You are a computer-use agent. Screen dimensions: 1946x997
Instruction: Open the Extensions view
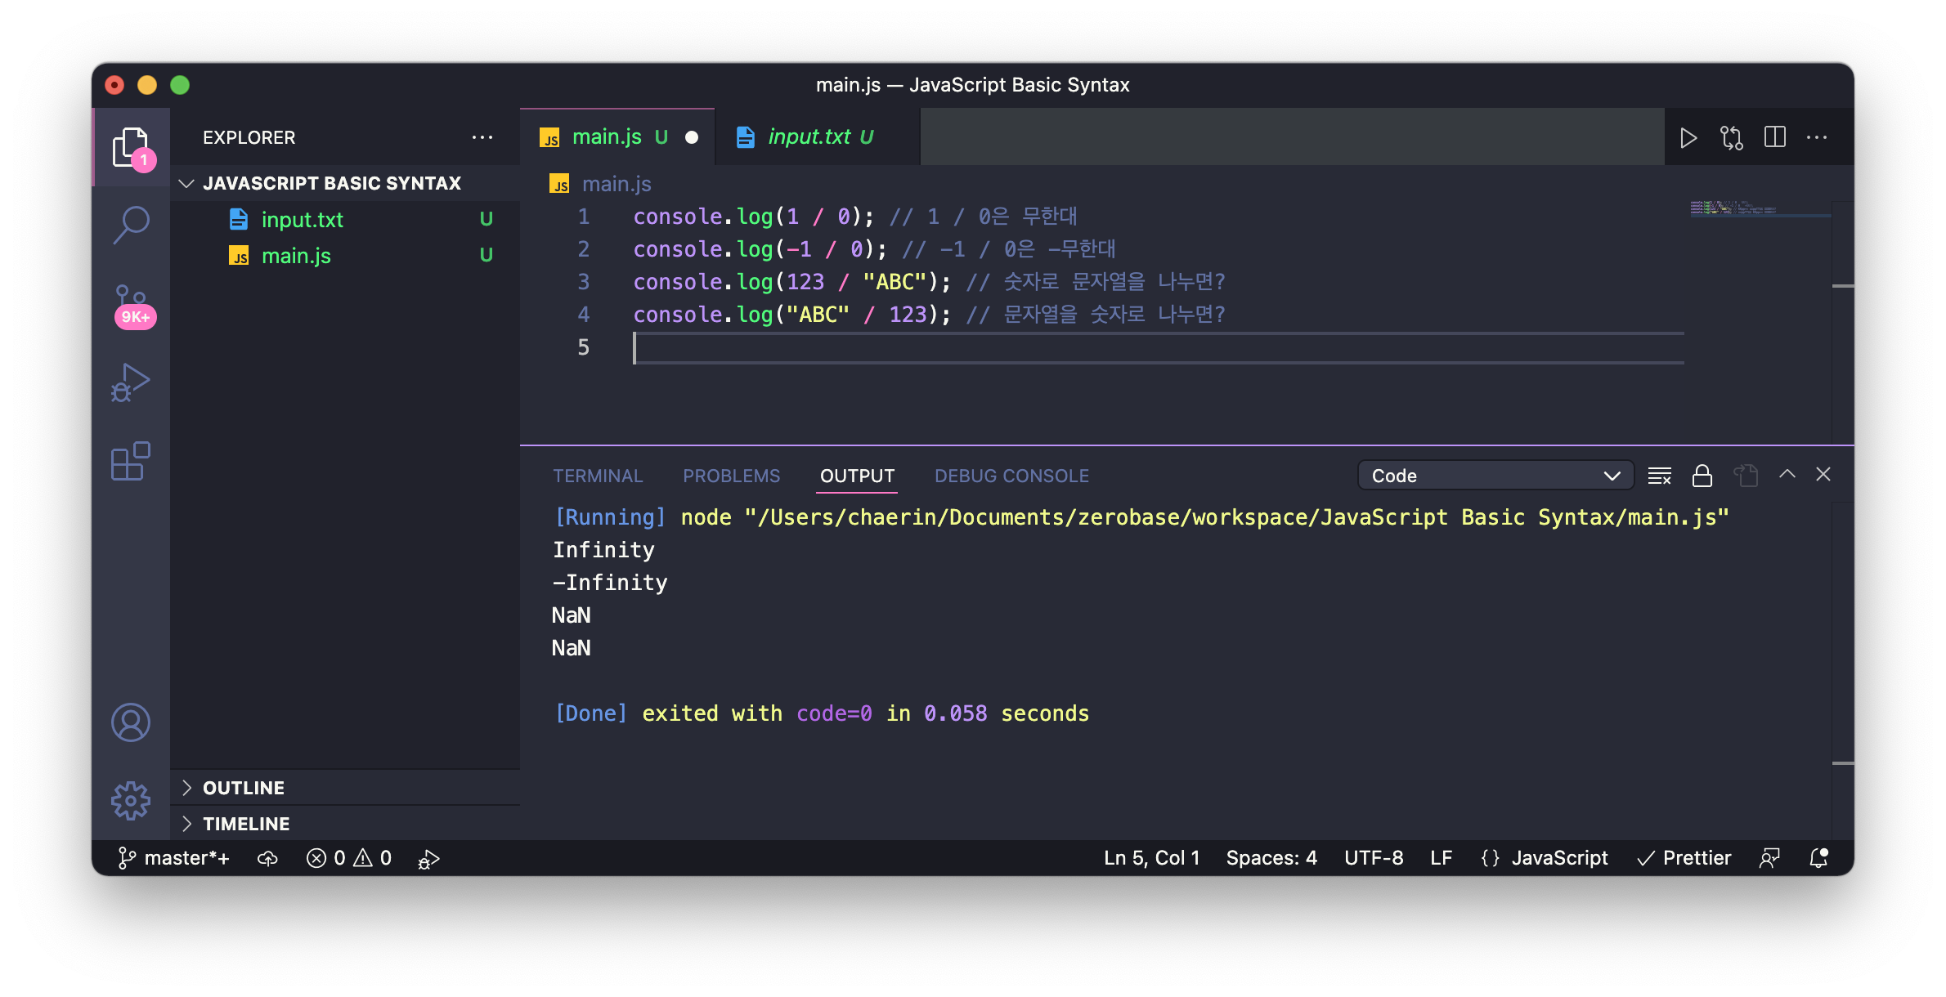click(x=131, y=462)
